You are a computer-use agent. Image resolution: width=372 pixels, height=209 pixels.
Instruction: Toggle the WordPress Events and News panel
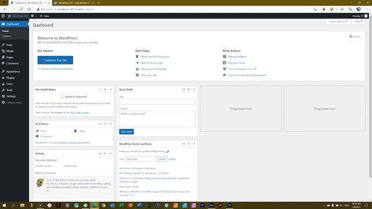[x=194, y=144]
